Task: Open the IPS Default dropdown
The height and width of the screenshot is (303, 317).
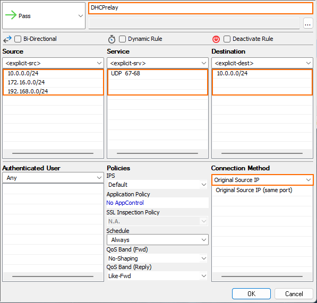Action: click(x=157, y=185)
